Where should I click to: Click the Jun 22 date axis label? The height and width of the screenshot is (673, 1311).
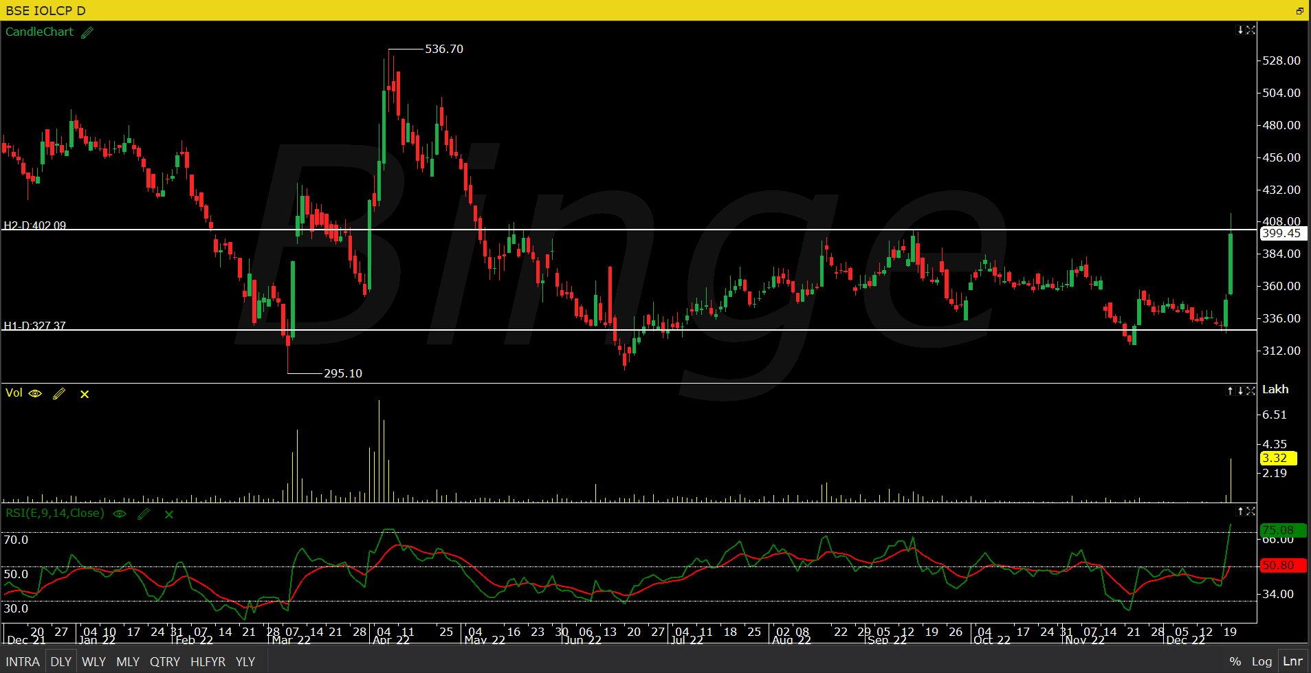click(582, 640)
